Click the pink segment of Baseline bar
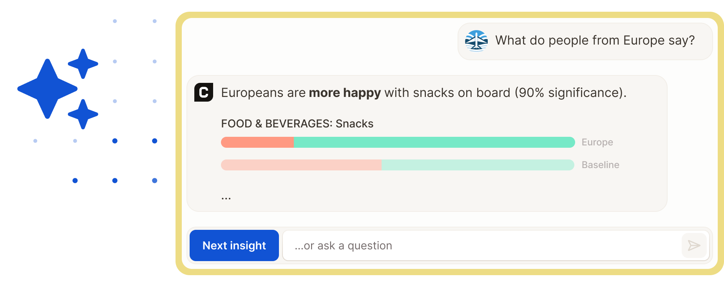Viewport: 724px width, 308px height. (x=301, y=165)
